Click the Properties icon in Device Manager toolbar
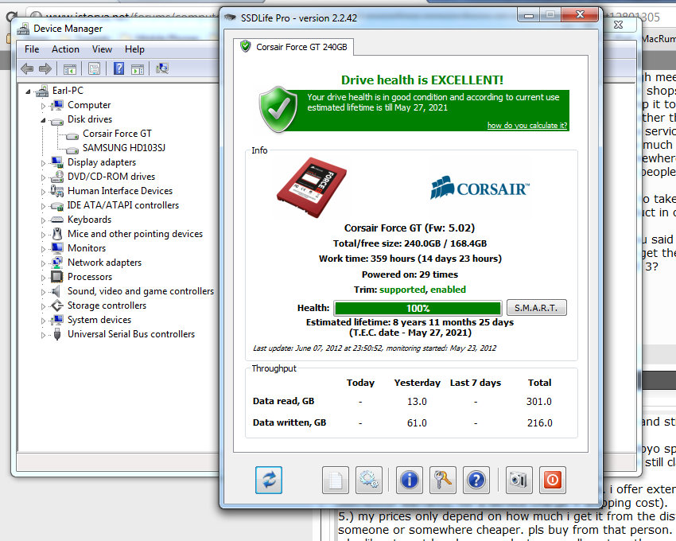676x541 pixels. click(94, 68)
